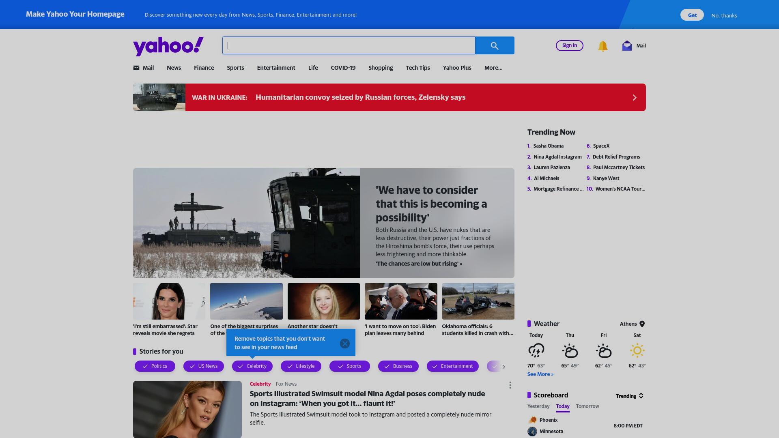779x438 pixels.
Task: Toggle the US News topic chip
Action: [x=204, y=366]
